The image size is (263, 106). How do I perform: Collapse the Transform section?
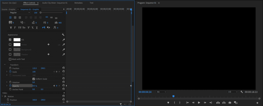tap(5, 65)
